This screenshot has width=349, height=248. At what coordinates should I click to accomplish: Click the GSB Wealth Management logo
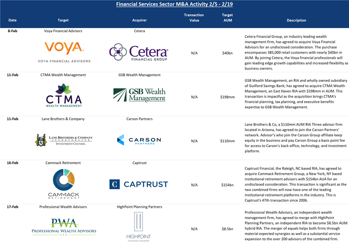click(x=140, y=95)
